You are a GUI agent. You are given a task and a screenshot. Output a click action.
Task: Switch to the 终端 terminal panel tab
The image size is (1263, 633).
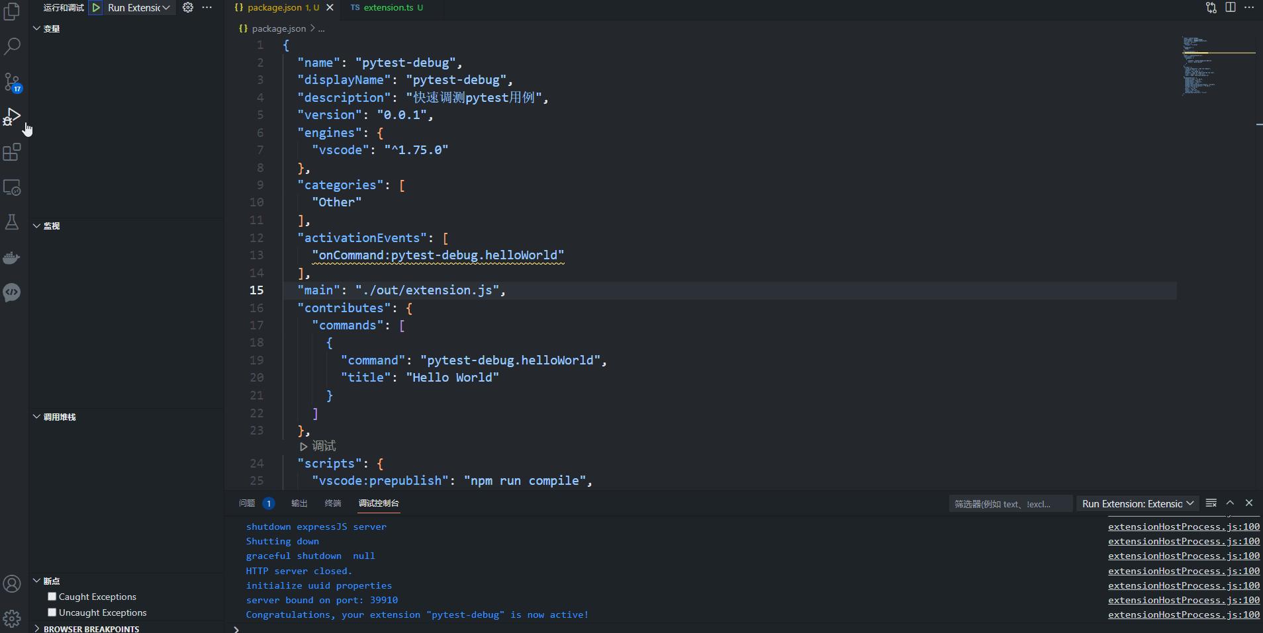[x=333, y=503]
